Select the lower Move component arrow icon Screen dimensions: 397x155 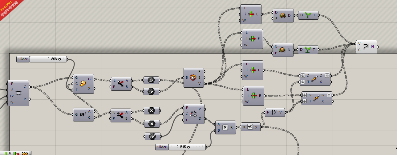[316, 98]
